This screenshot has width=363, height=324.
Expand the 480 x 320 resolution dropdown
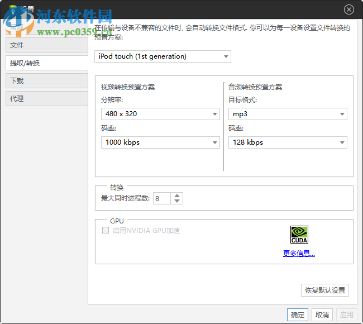point(160,114)
